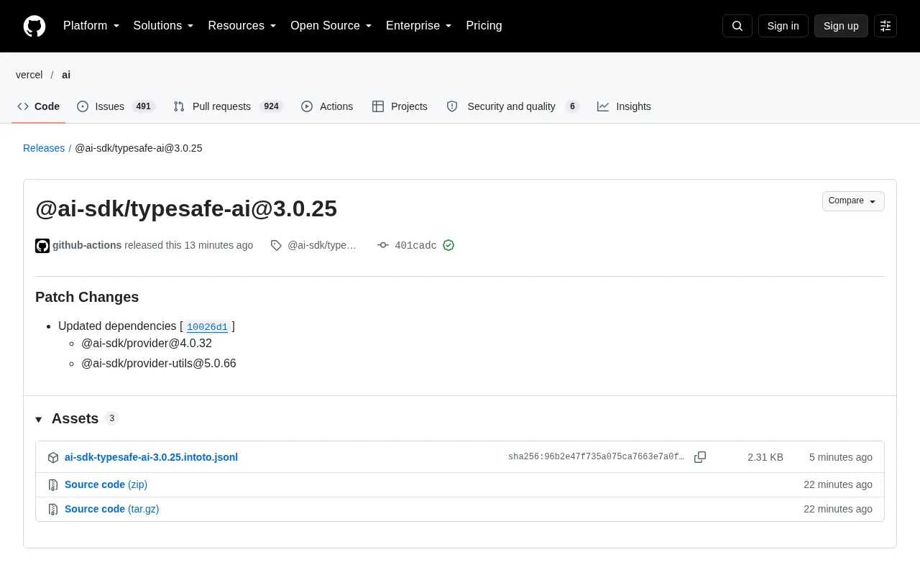
Task: Click the Pricing link
Action: point(484,26)
